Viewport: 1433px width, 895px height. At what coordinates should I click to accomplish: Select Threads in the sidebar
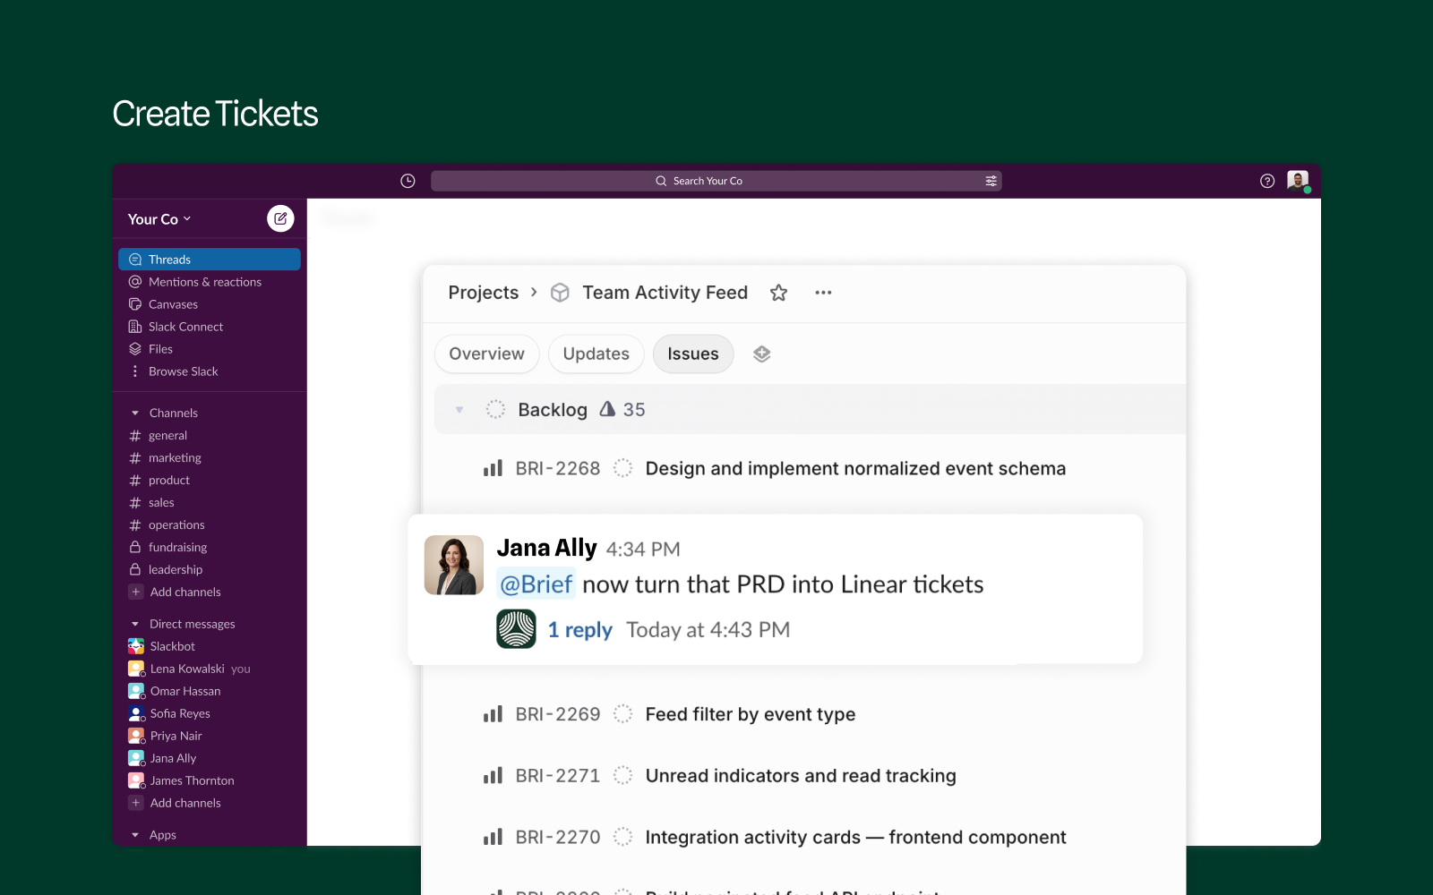coord(210,260)
